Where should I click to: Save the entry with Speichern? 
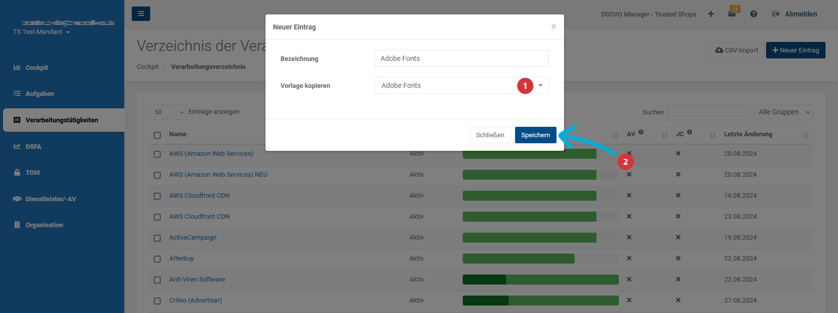click(536, 135)
